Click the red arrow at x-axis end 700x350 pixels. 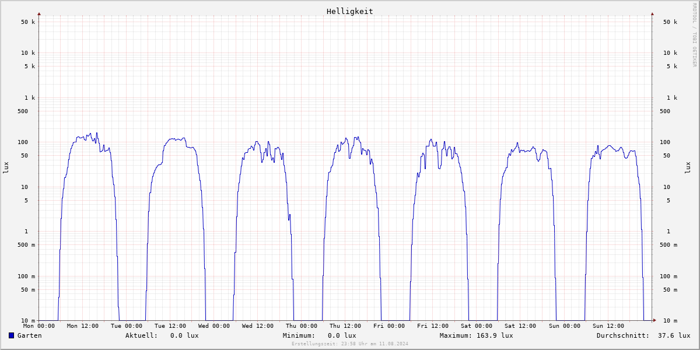(654, 320)
